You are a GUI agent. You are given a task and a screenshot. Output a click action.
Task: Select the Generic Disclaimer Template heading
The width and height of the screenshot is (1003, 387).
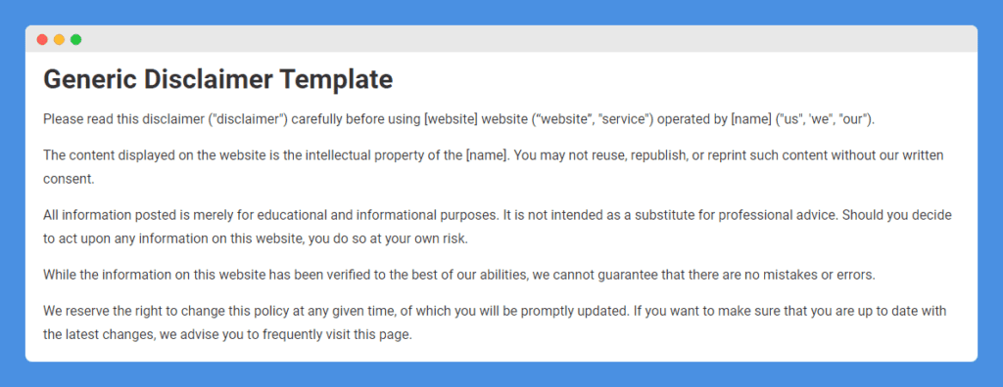pos(218,80)
